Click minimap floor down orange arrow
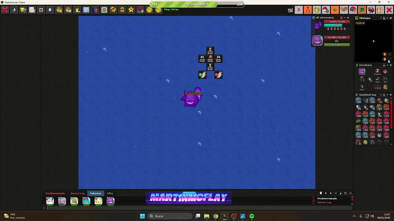 coord(385,59)
